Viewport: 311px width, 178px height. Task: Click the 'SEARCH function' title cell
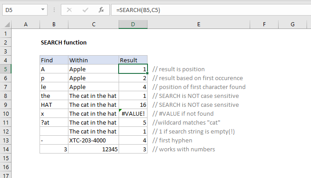click(x=64, y=43)
